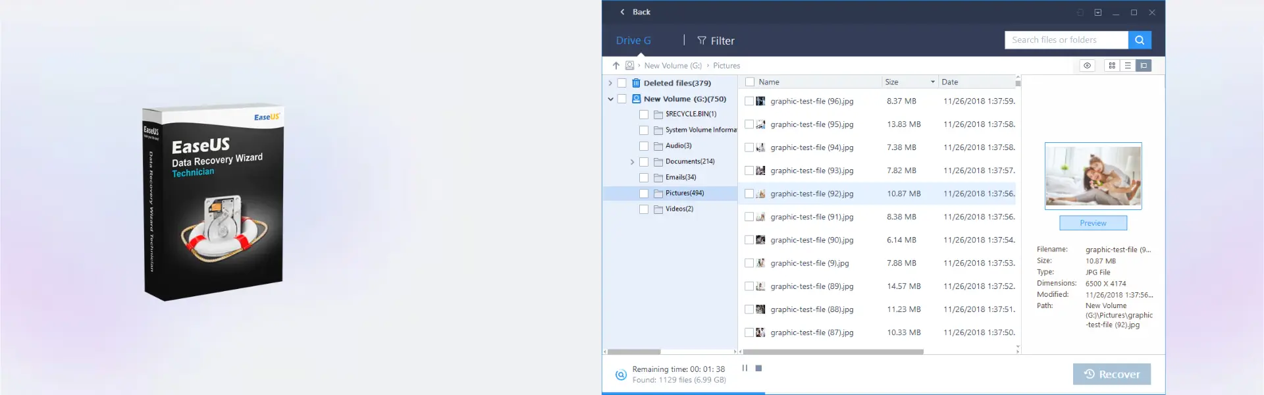Image resolution: width=1264 pixels, height=395 pixels.
Task: Check the Deleted files checkbox
Action: [x=621, y=83]
